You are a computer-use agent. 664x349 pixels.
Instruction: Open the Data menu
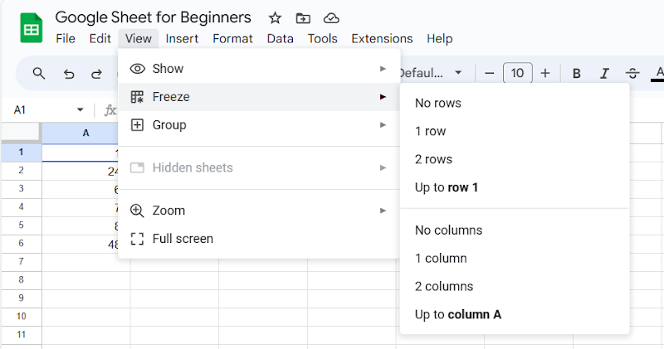(281, 38)
